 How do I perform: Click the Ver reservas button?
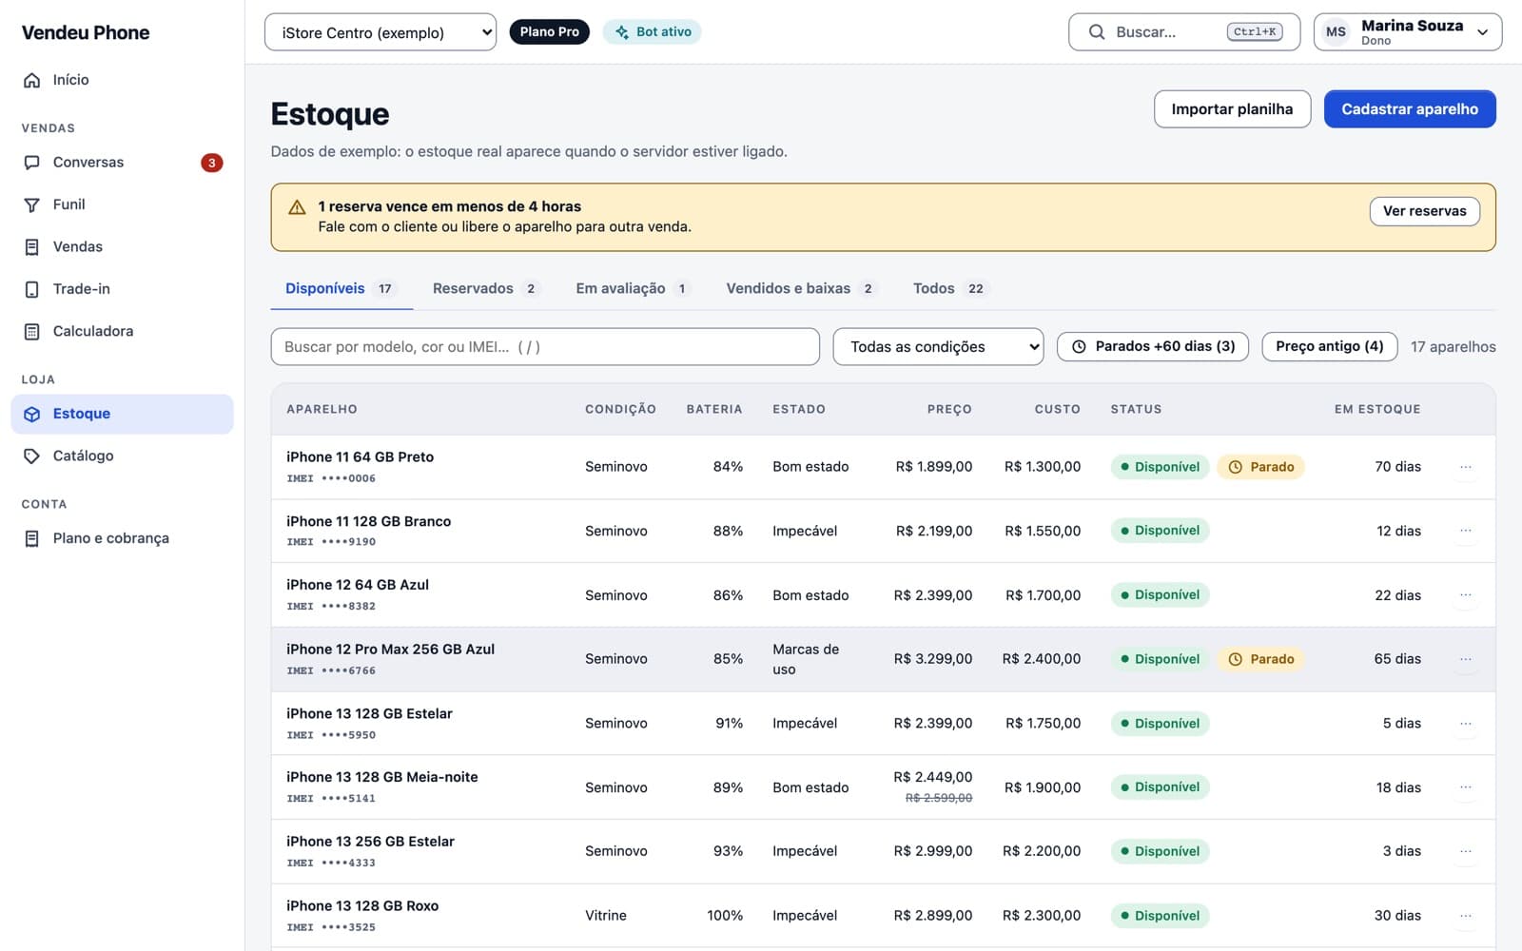tap(1424, 211)
